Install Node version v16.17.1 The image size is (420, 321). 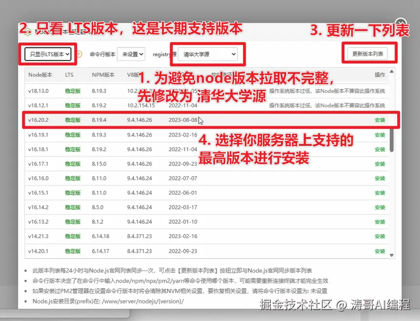[x=380, y=164]
